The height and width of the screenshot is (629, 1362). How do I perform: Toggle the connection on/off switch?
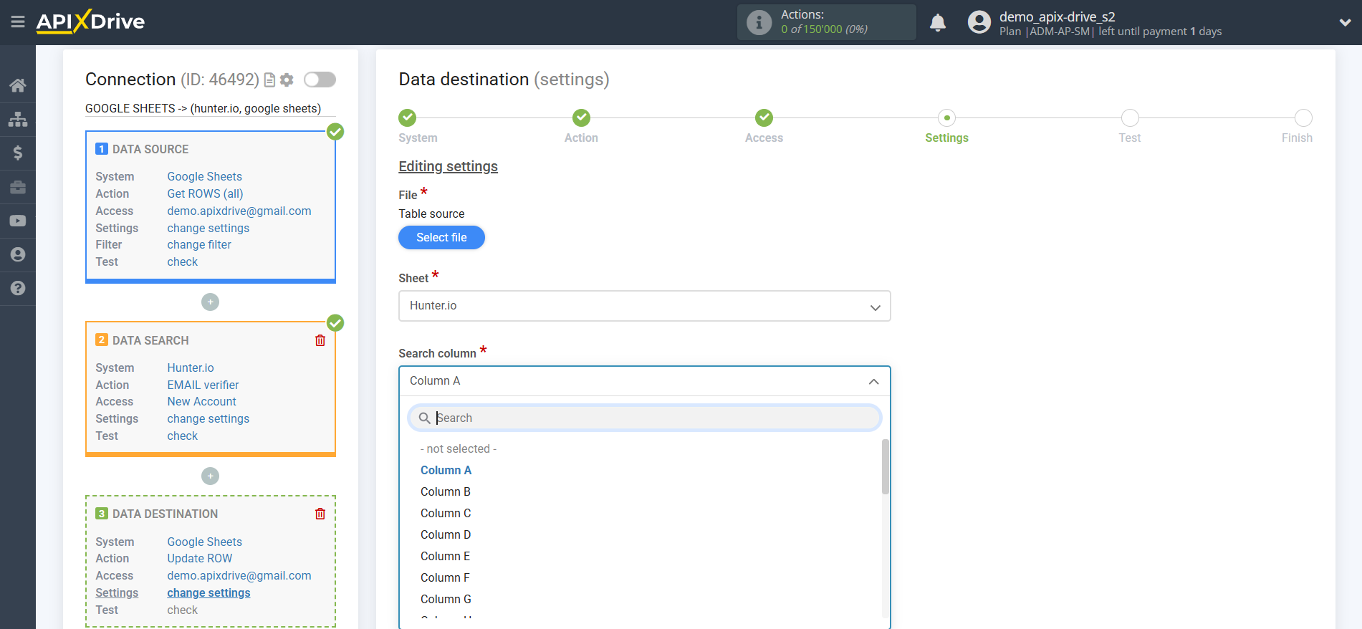click(x=320, y=80)
